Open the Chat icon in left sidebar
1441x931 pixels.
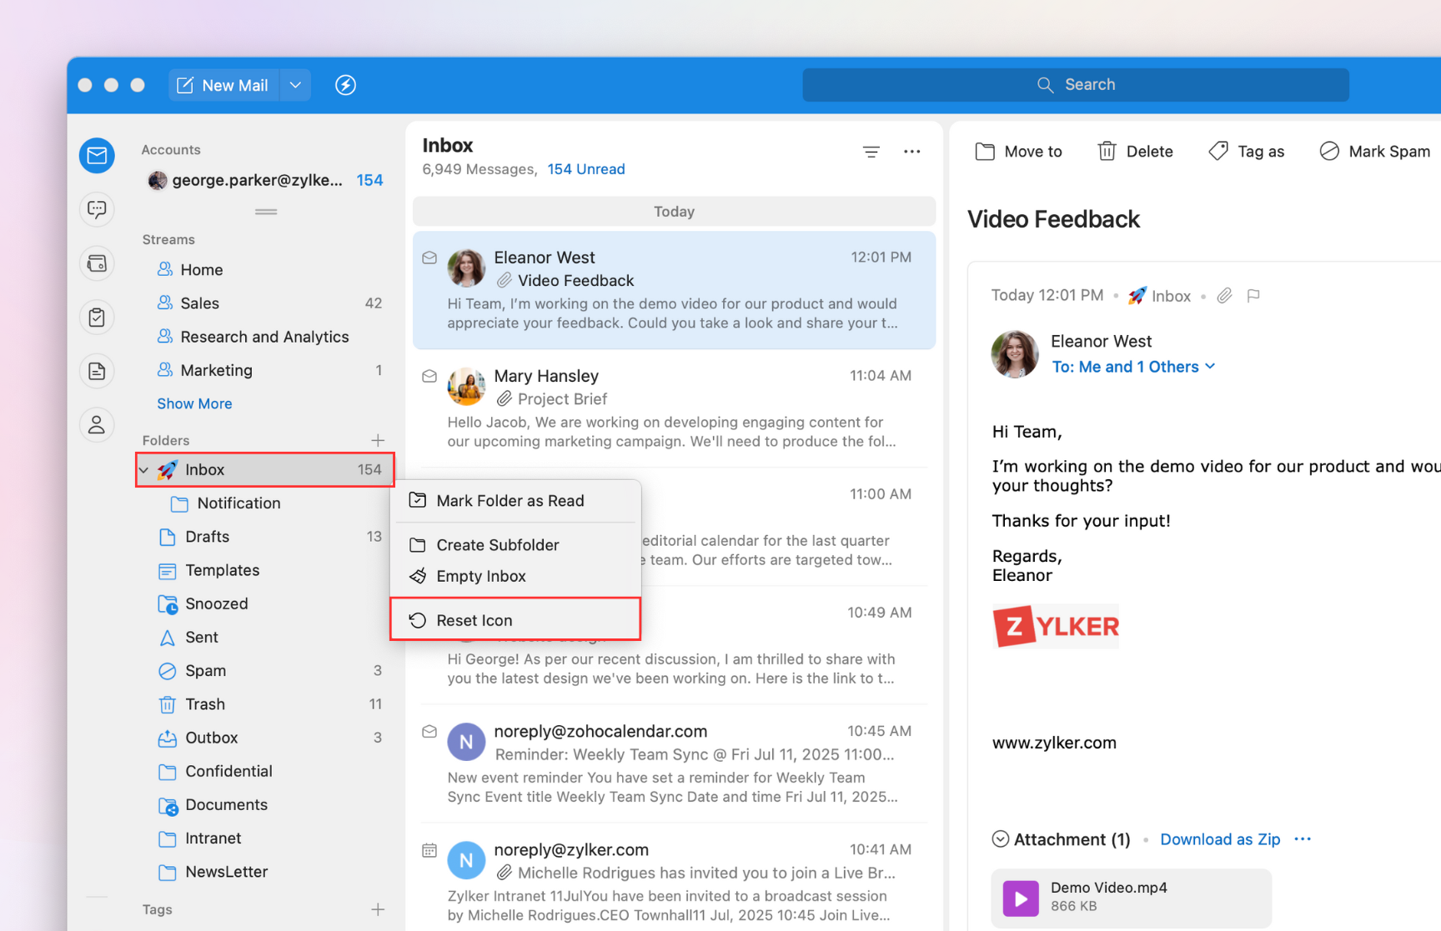pyautogui.click(x=97, y=209)
